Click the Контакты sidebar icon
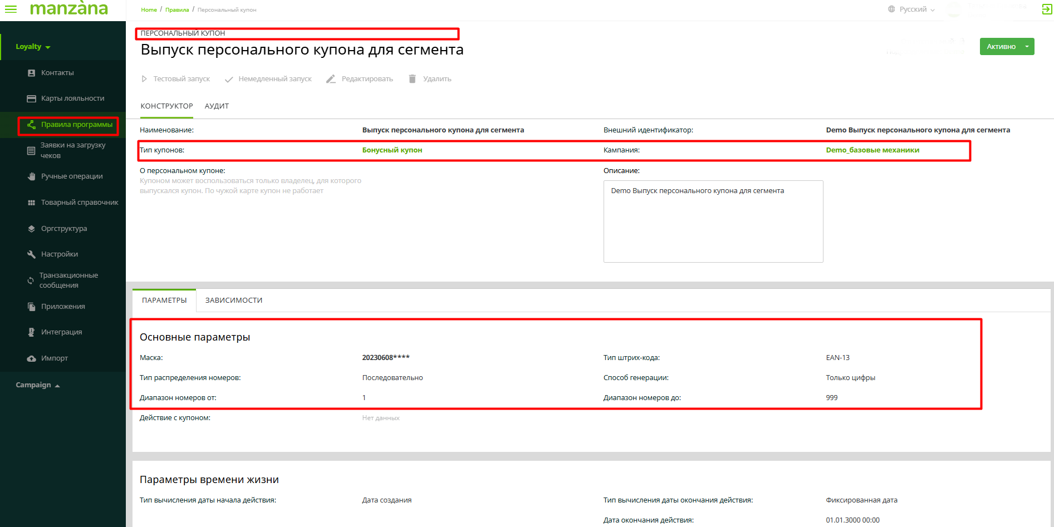 (31, 73)
